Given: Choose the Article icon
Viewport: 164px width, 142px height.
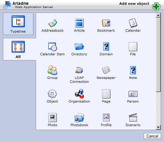Looking at the screenshot, I should [79, 23].
